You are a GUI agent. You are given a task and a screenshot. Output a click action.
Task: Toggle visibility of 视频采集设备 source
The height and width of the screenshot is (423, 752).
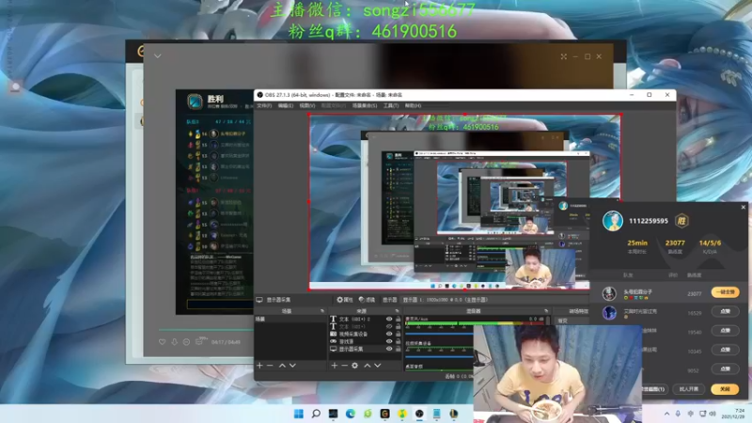389,334
